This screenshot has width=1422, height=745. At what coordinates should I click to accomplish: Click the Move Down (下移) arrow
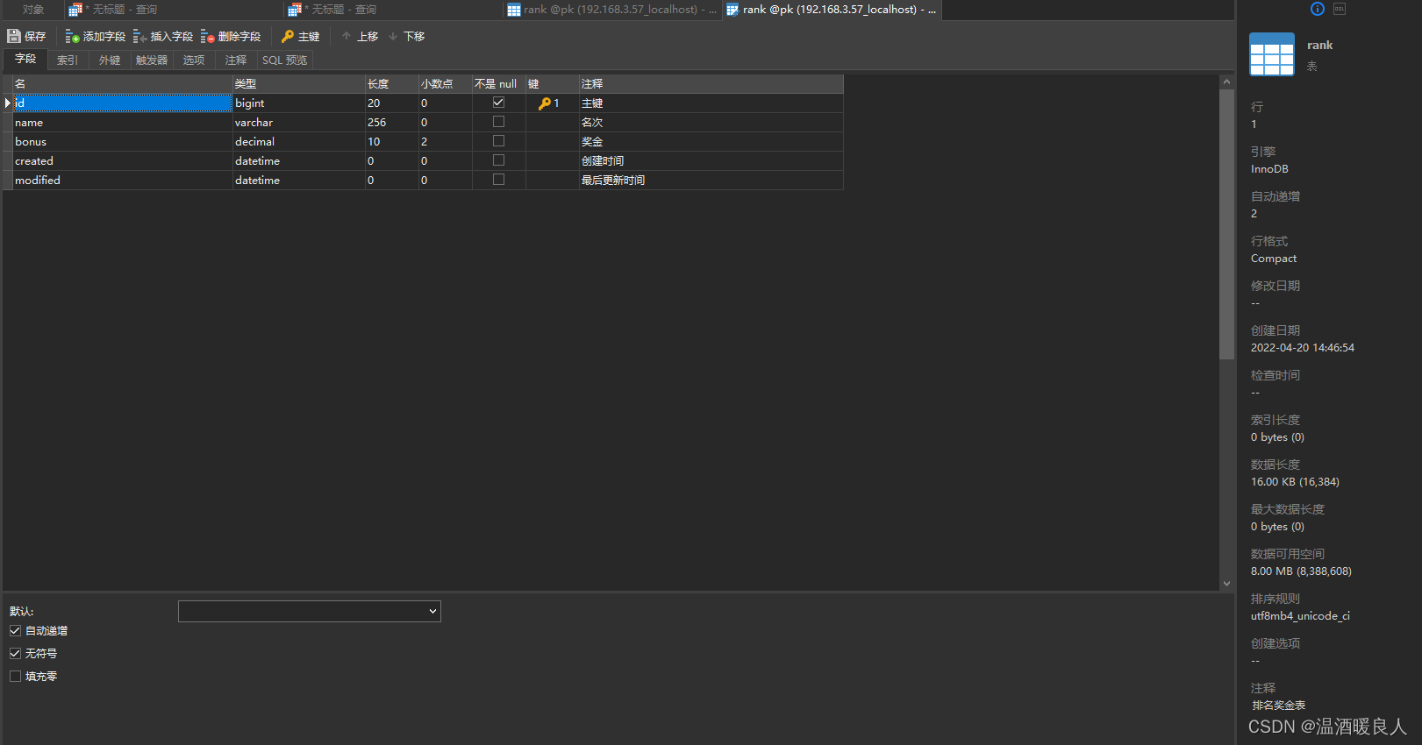393,36
